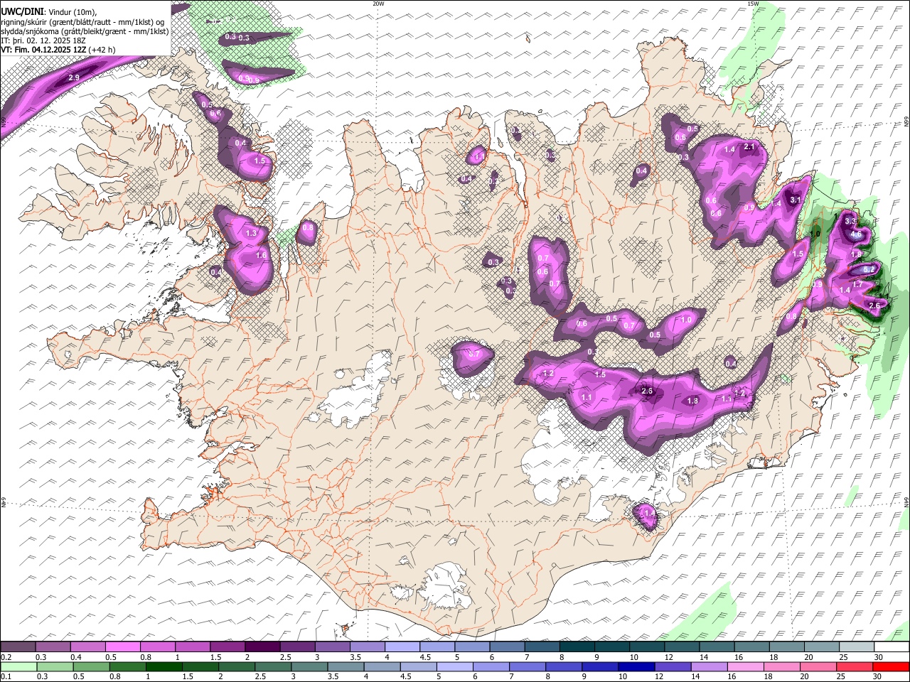Click the 3.3 snowfall value label
The height and width of the screenshot is (682, 910).
coord(850,222)
